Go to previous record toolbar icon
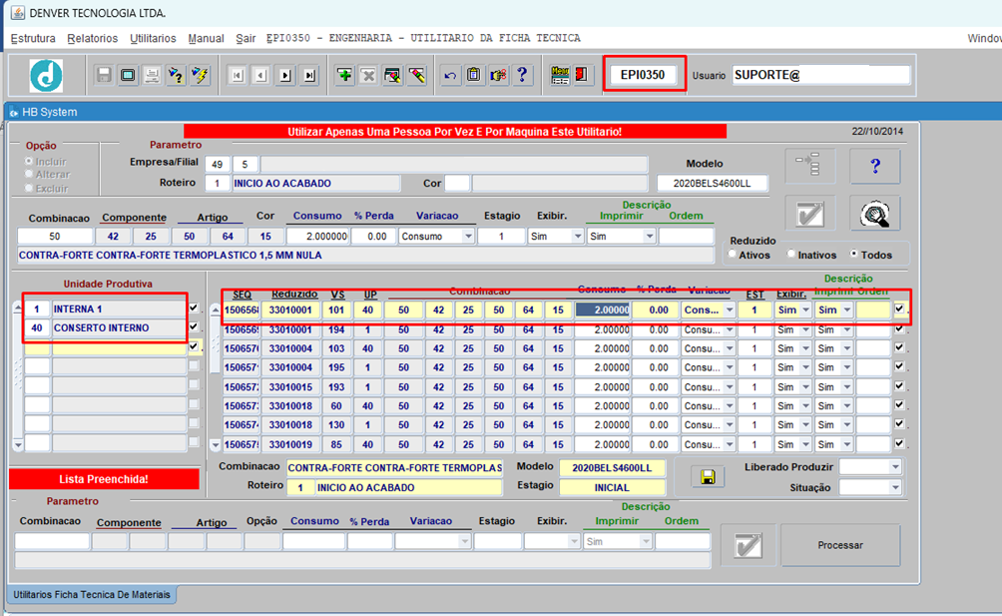1002x616 pixels. pyautogui.click(x=260, y=76)
